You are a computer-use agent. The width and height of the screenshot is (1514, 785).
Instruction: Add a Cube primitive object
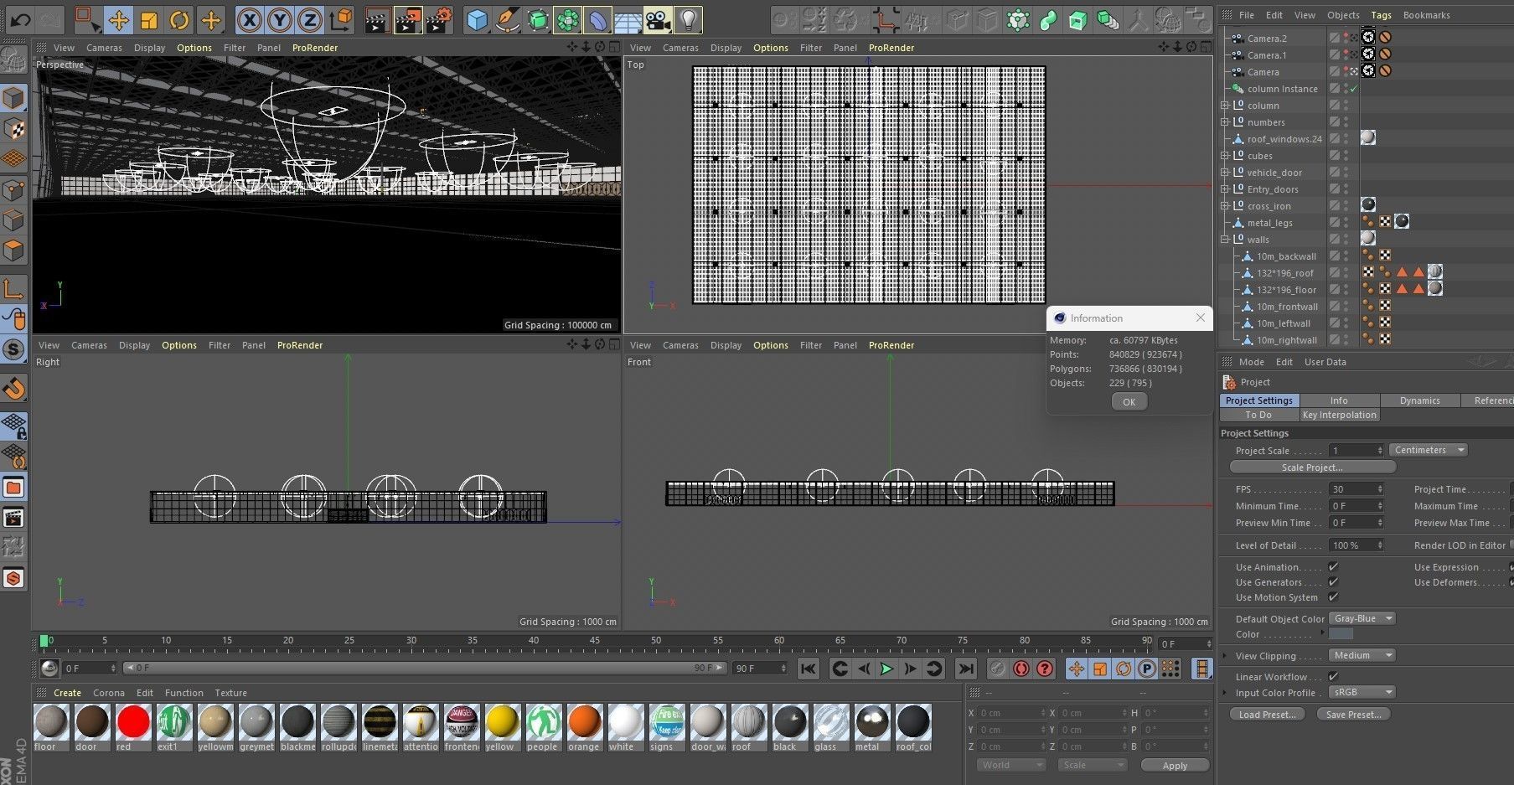point(478,20)
